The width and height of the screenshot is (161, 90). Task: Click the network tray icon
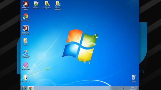click(x=124, y=88)
